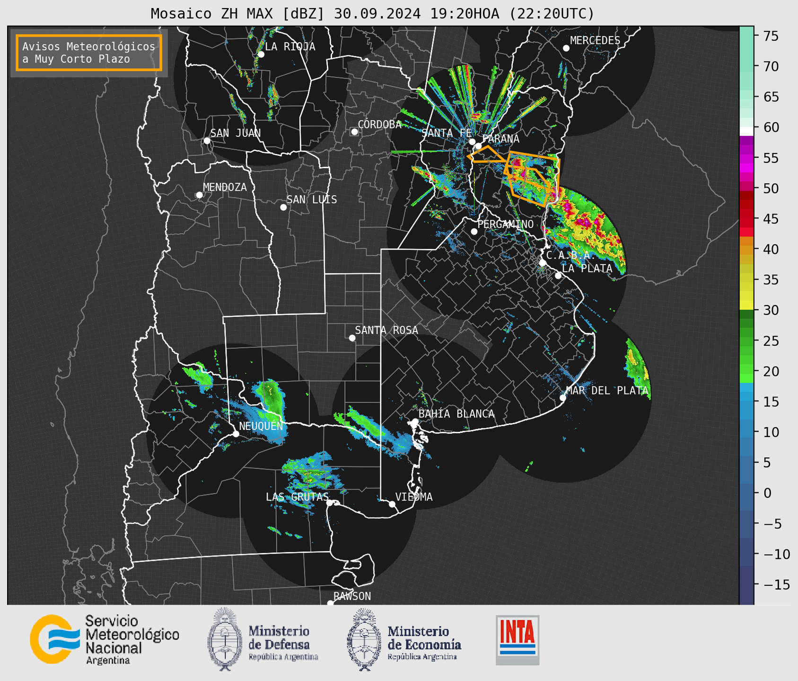The image size is (798, 681).
Task: Click the BAHÍA BLANCA city marker dot
Action: 415,421
